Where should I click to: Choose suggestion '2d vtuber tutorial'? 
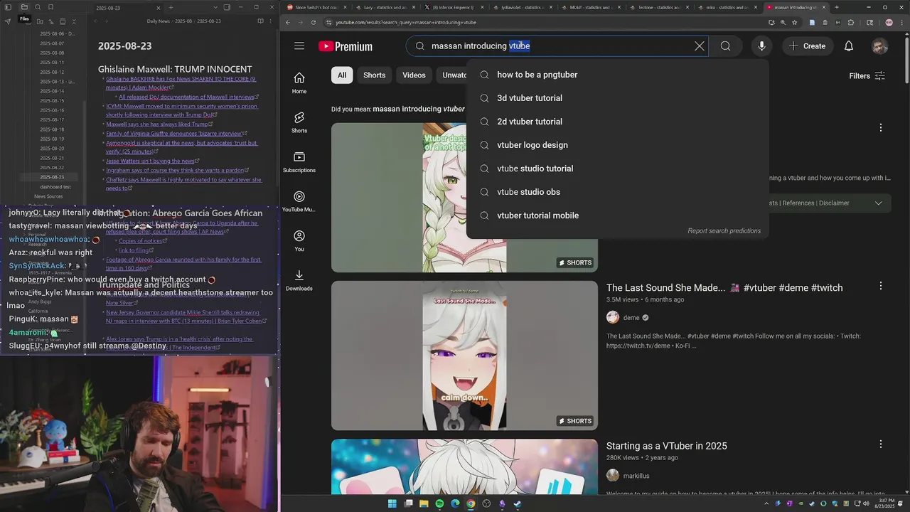click(x=617, y=122)
